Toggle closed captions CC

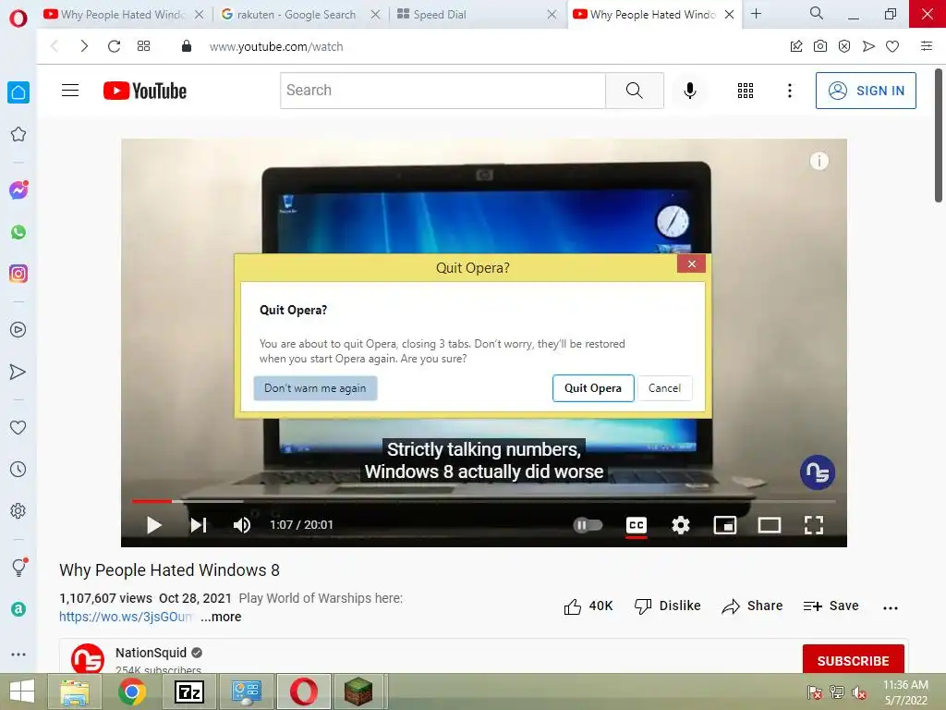click(636, 525)
